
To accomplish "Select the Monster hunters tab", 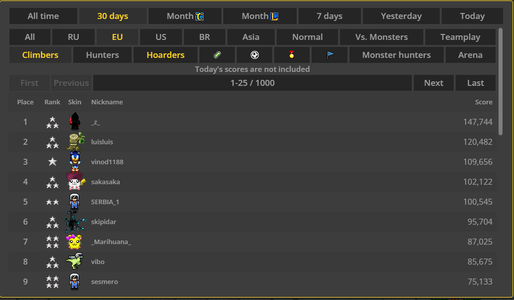I will click(x=396, y=55).
